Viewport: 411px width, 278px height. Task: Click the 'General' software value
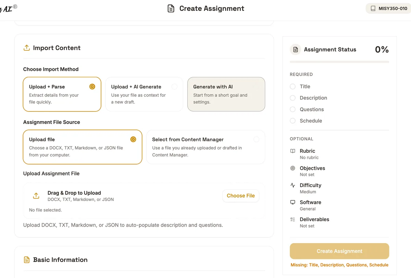point(308,209)
